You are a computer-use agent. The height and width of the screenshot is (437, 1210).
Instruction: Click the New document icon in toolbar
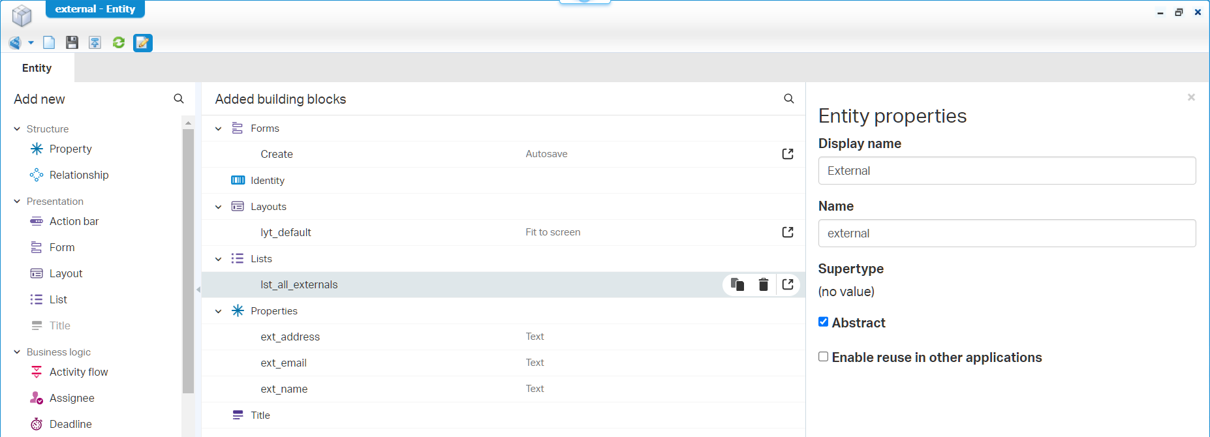tap(49, 42)
